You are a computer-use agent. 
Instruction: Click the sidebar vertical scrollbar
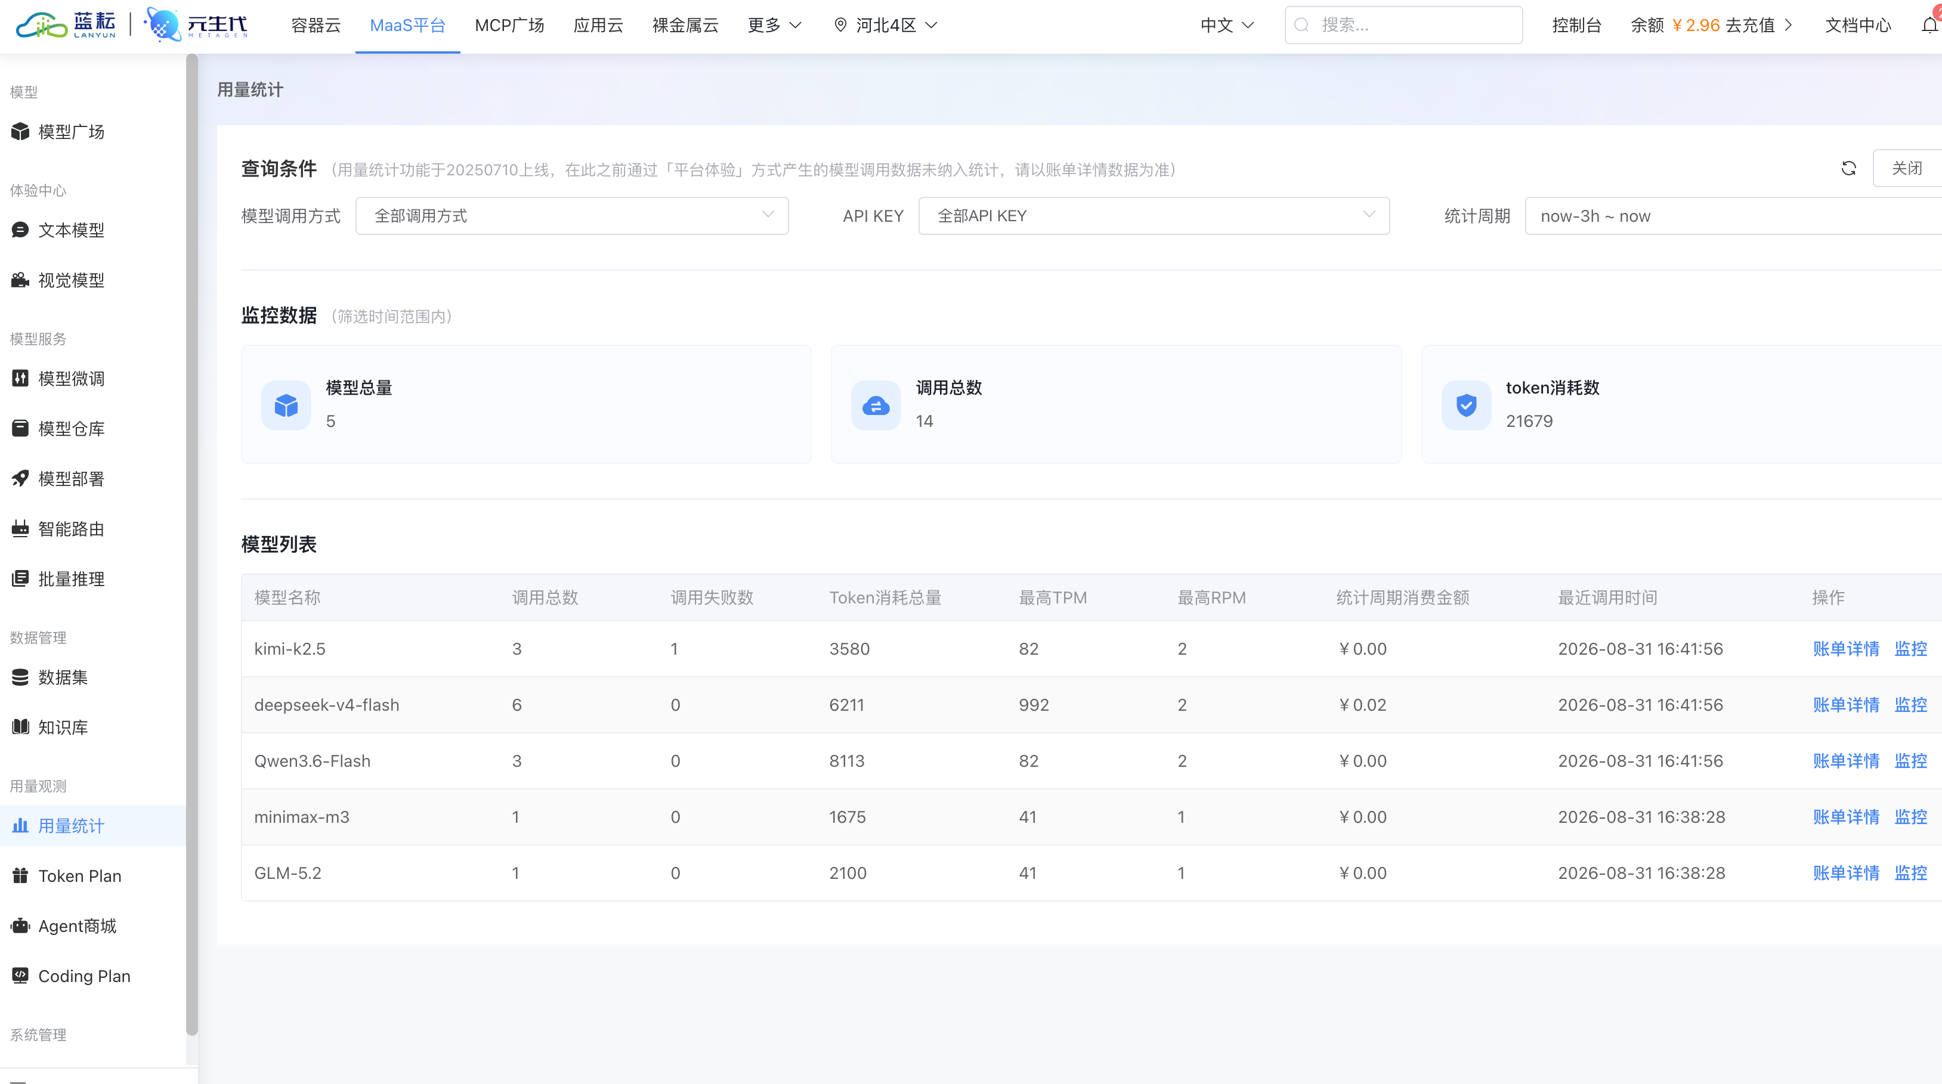pos(192,544)
